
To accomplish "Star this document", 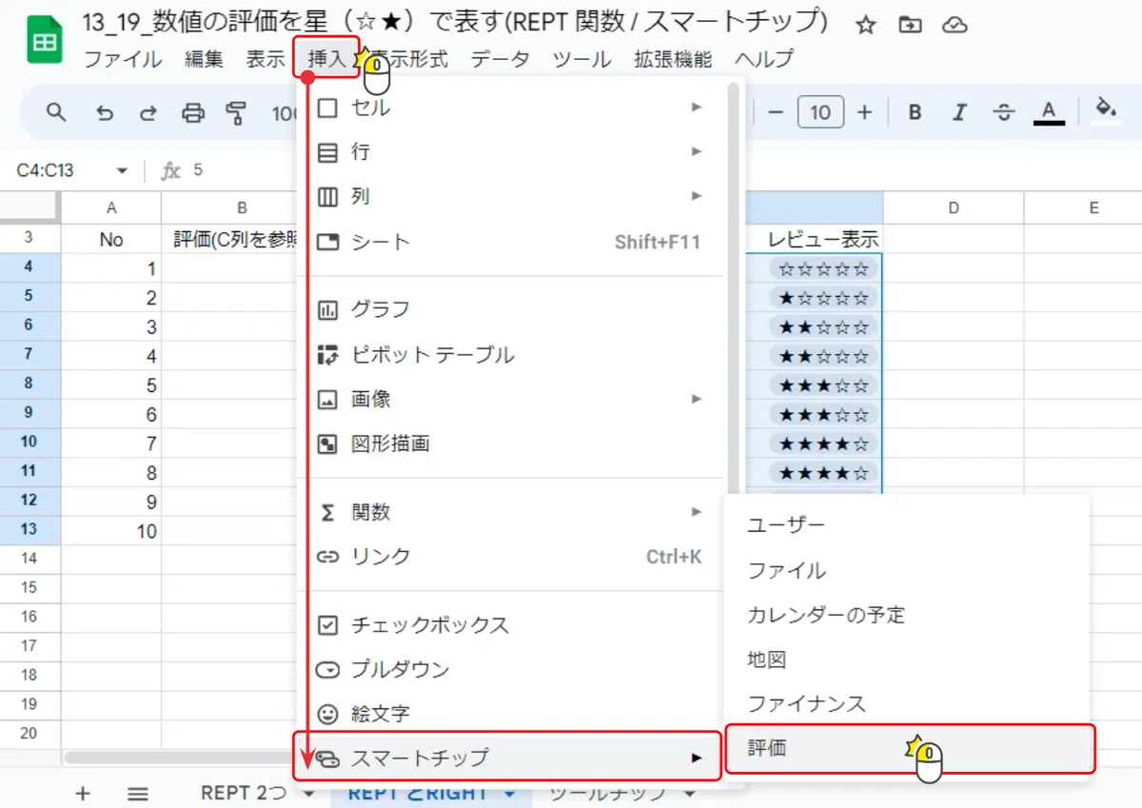I will point(865,26).
